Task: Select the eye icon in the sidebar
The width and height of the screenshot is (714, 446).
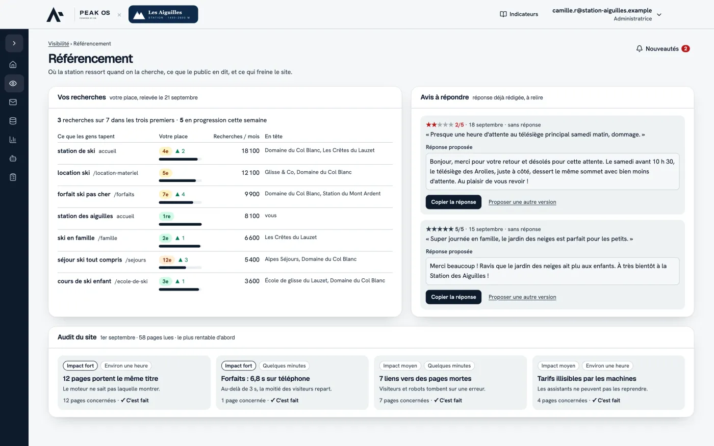Action: coord(13,84)
